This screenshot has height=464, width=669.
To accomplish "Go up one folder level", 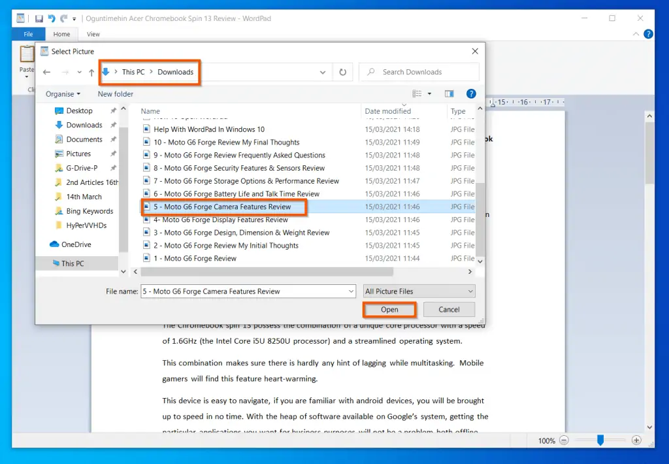I will coord(91,72).
